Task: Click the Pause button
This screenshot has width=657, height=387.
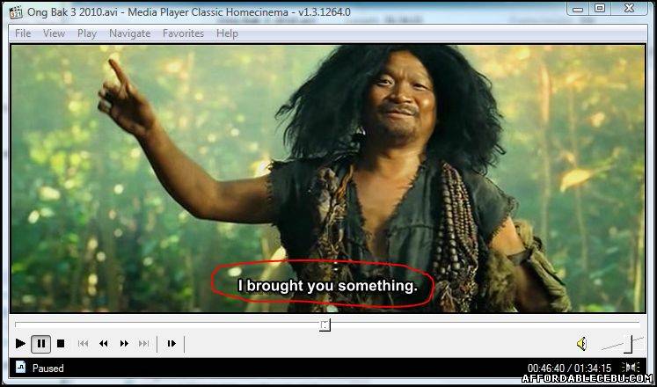Action: tap(41, 344)
